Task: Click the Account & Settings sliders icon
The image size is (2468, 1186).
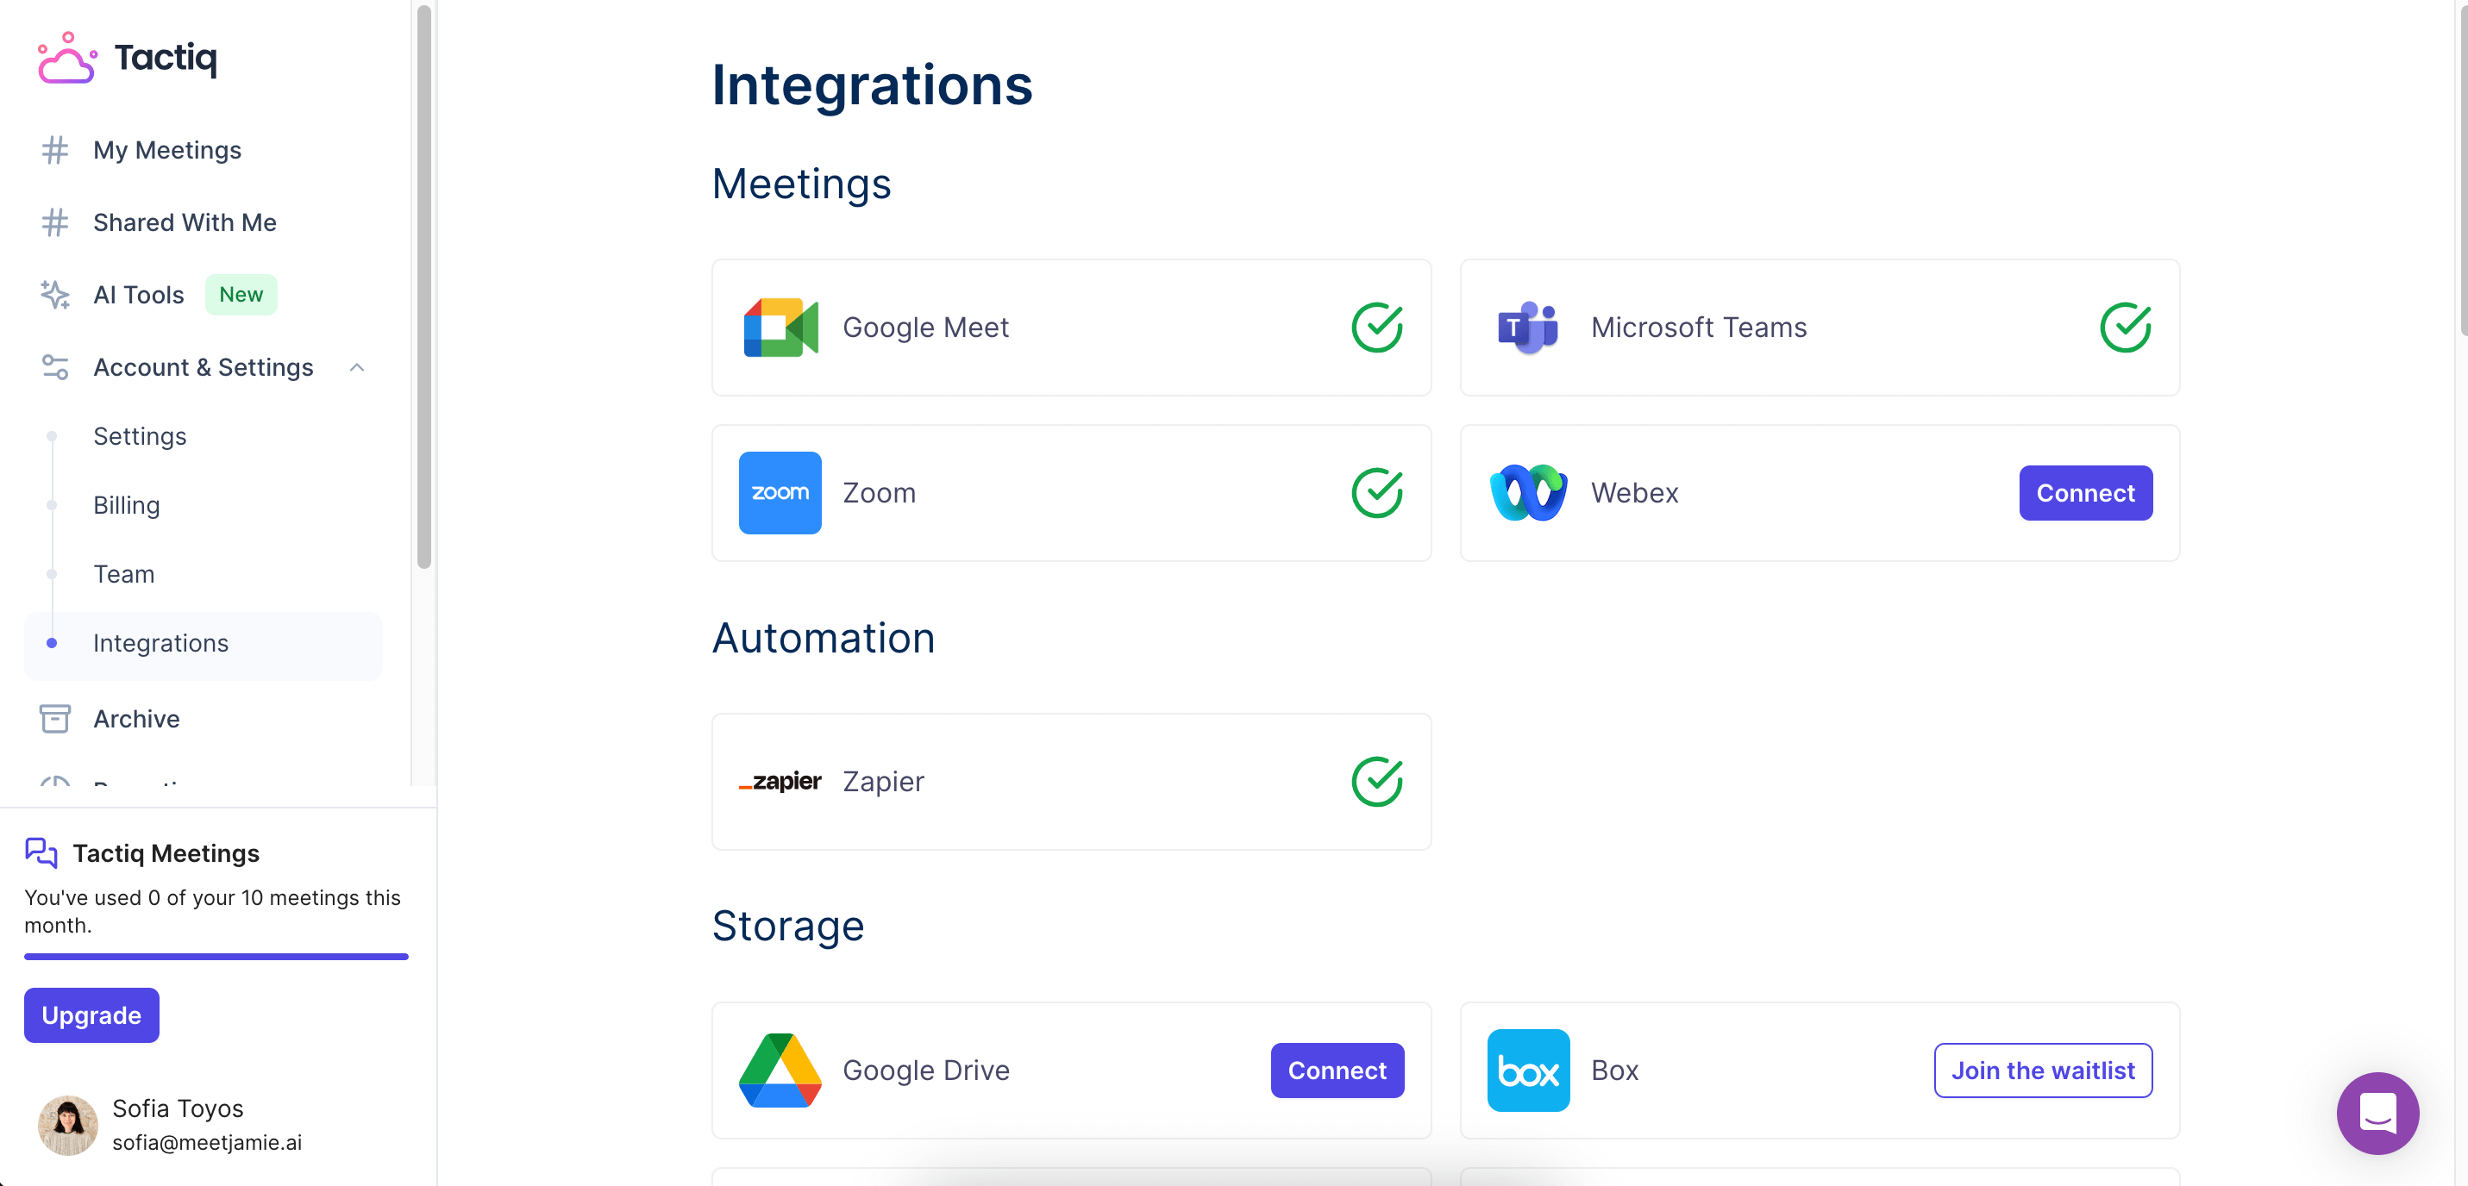Action: [54, 367]
